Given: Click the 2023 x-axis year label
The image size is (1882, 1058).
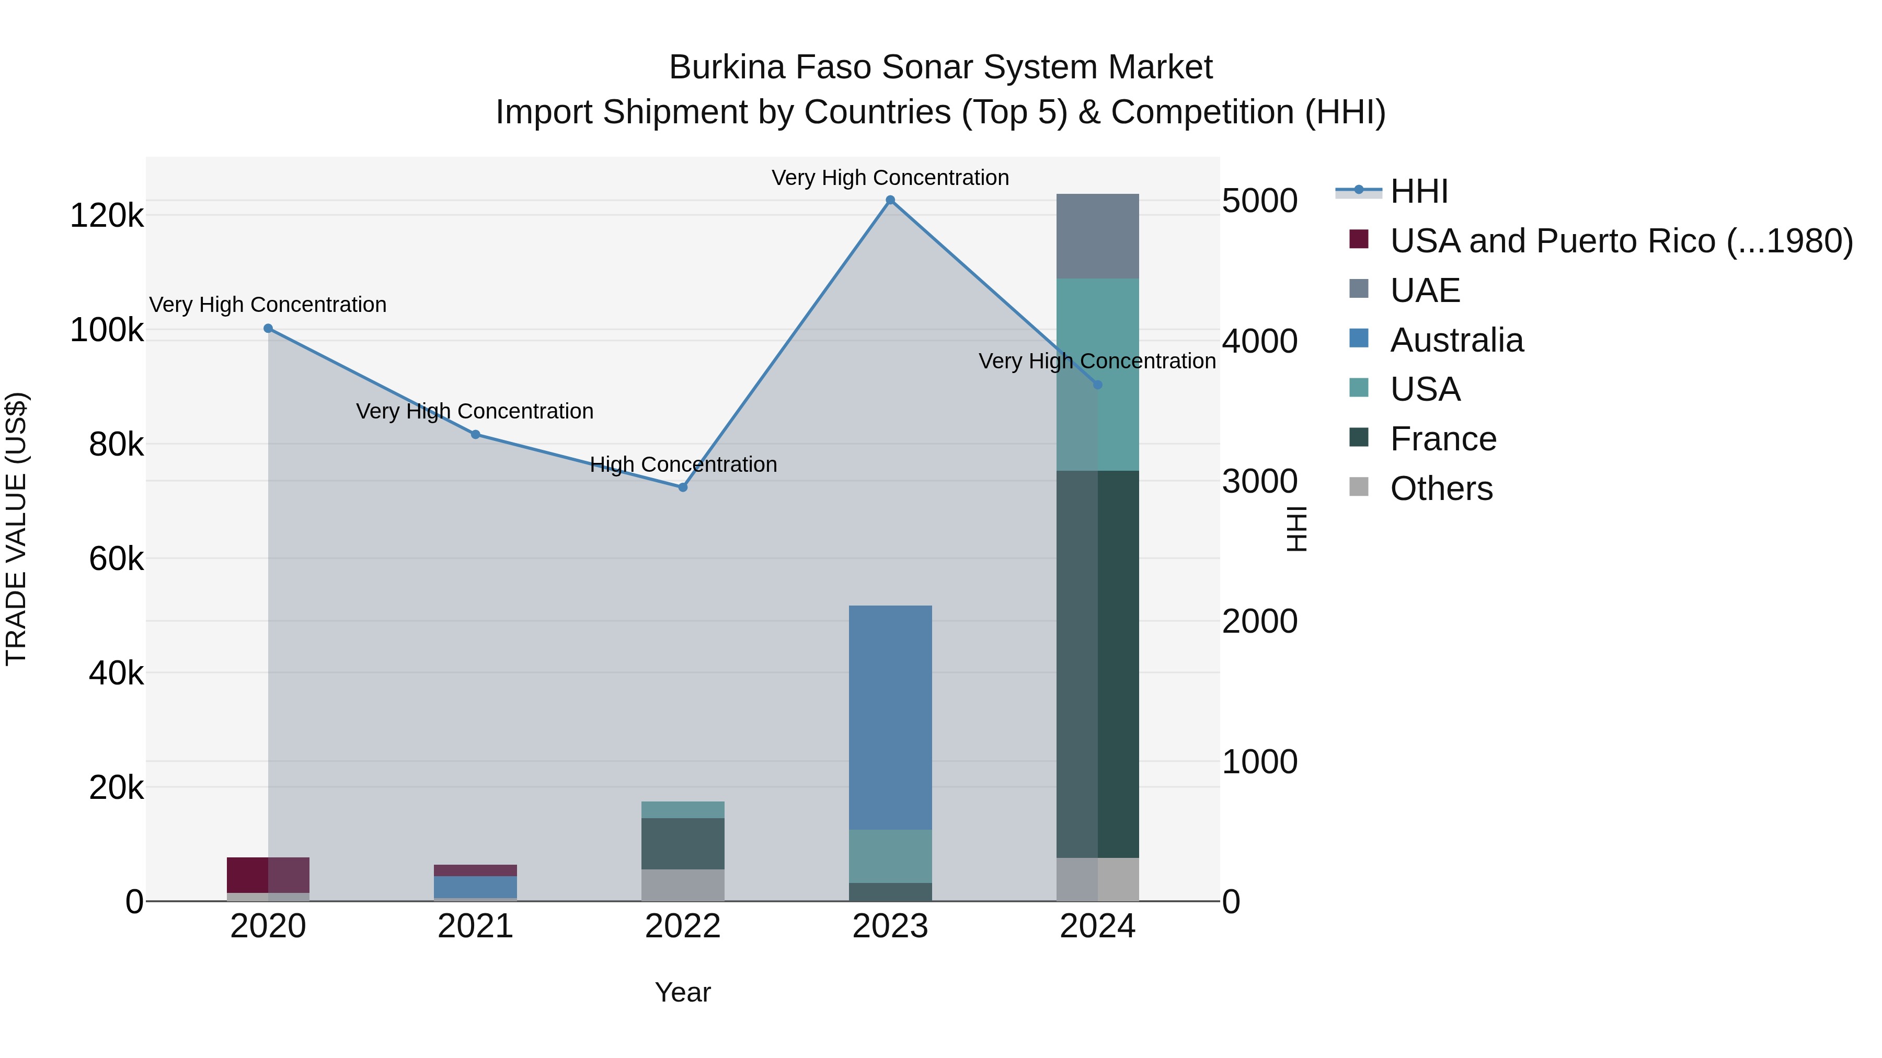Looking at the screenshot, I should point(891,926).
